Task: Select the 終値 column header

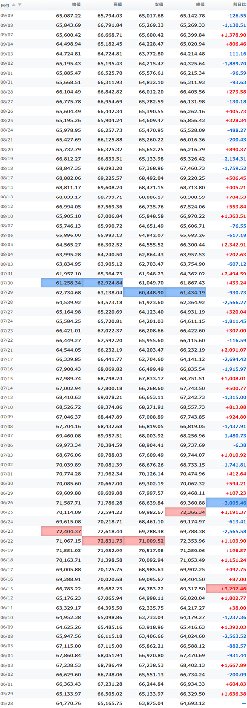Action: (x=200, y=5)
